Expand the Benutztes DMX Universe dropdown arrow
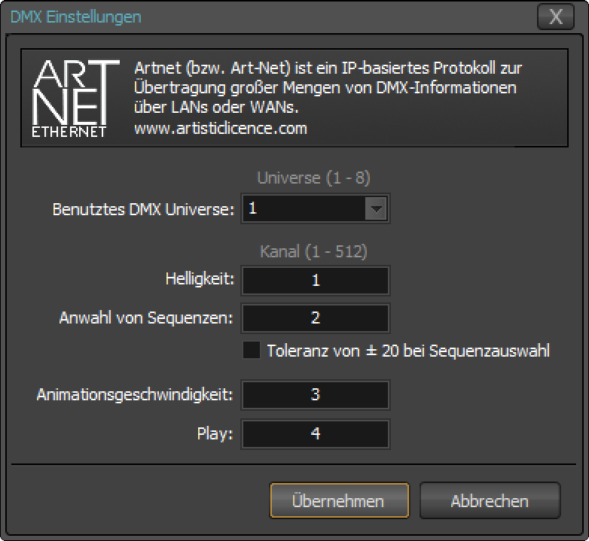This screenshot has height=541, width=589. pos(375,209)
